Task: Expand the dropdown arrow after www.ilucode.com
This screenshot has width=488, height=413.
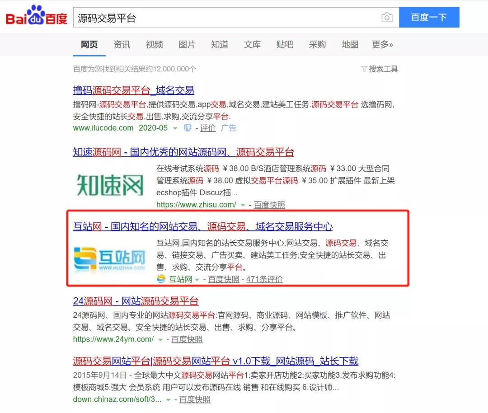Action: [175, 128]
